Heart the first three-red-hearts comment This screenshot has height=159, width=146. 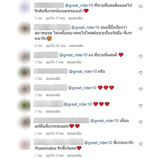click(141, 89)
